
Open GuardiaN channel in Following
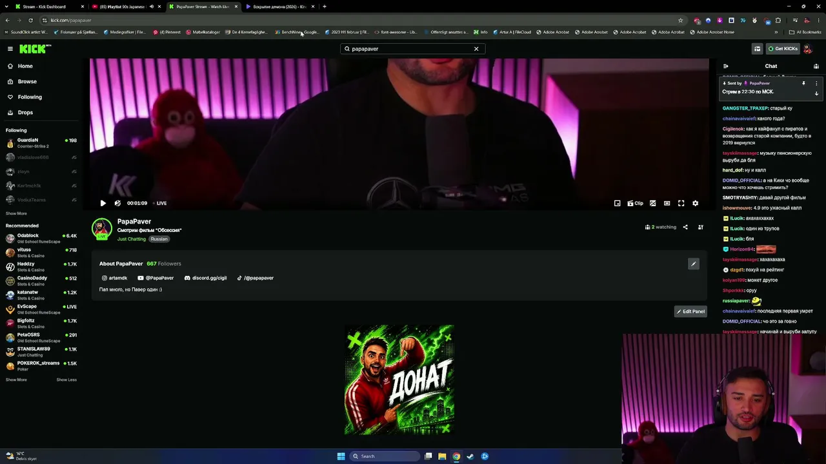pos(41,142)
